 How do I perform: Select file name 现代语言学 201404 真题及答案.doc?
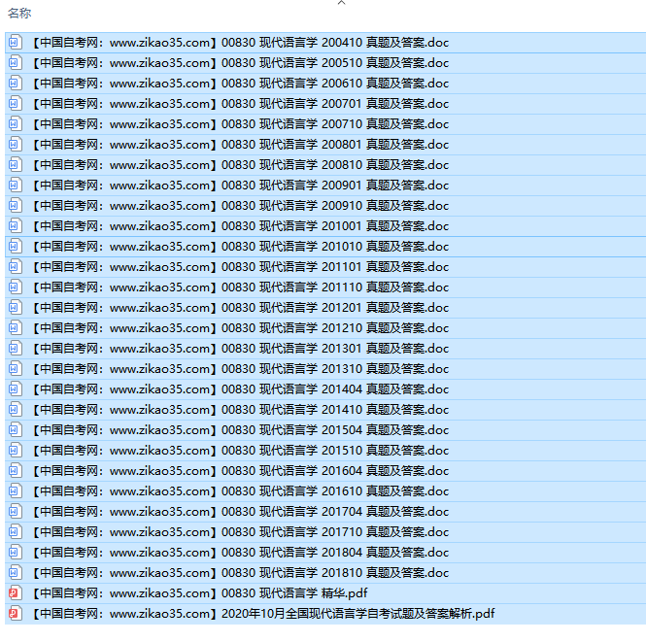354,389
